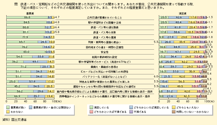
Task: Click the 29.8 yellow satisfaction bar value
Action: coord(184,37)
